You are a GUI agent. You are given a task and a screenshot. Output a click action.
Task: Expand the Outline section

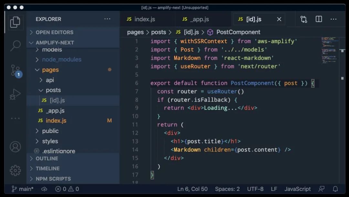(x=73, y=159)
